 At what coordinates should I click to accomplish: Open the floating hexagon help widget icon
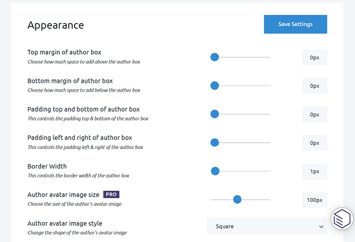(x=342, y=219)
